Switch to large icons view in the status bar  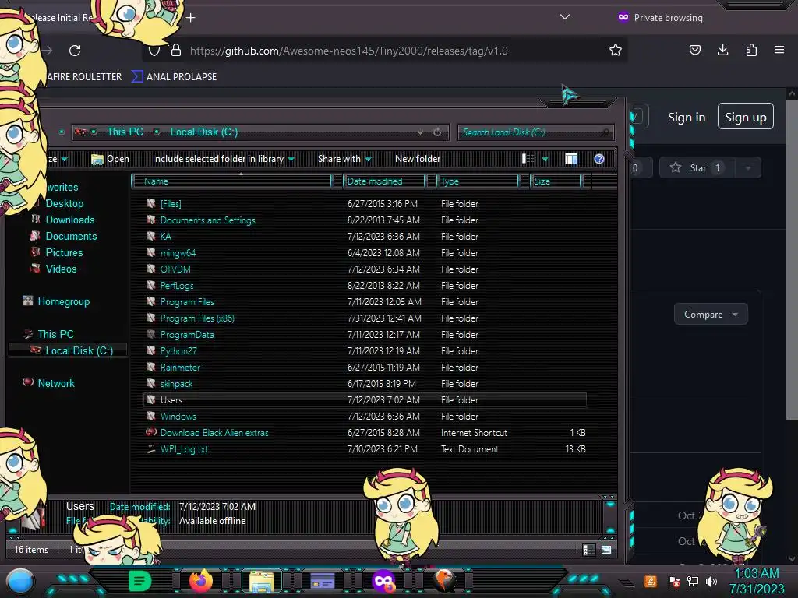click(606, 550)
